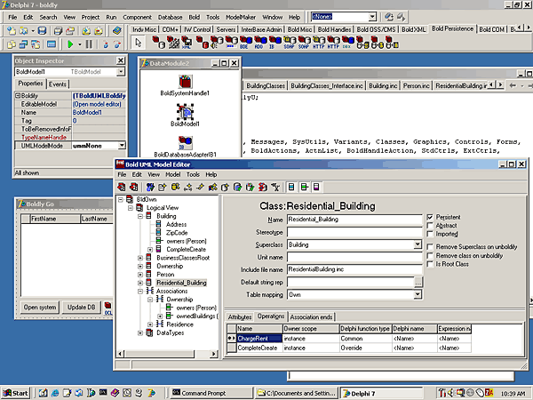Screen dimensions: 533x400
Task: Click the Open system button
Action: click(40, 308)
